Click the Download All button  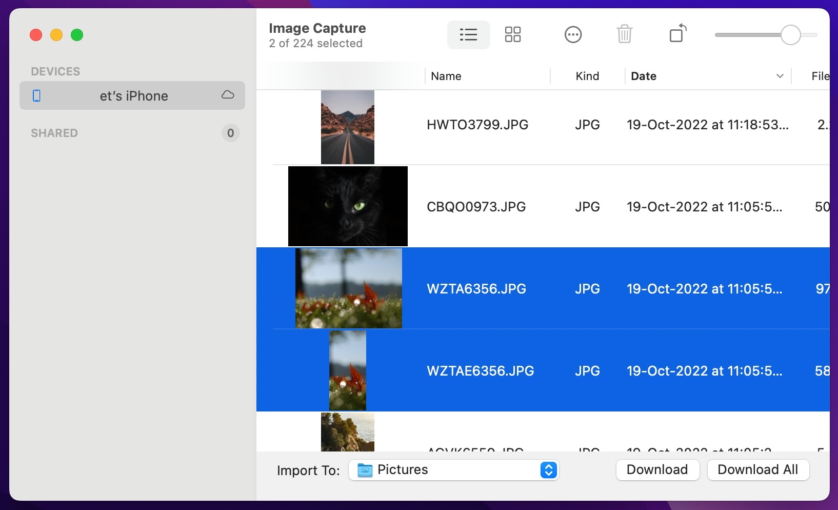758,470
